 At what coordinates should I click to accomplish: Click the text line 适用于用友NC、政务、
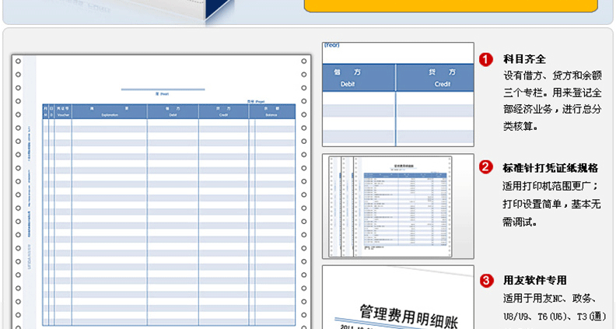click(551, 299)
